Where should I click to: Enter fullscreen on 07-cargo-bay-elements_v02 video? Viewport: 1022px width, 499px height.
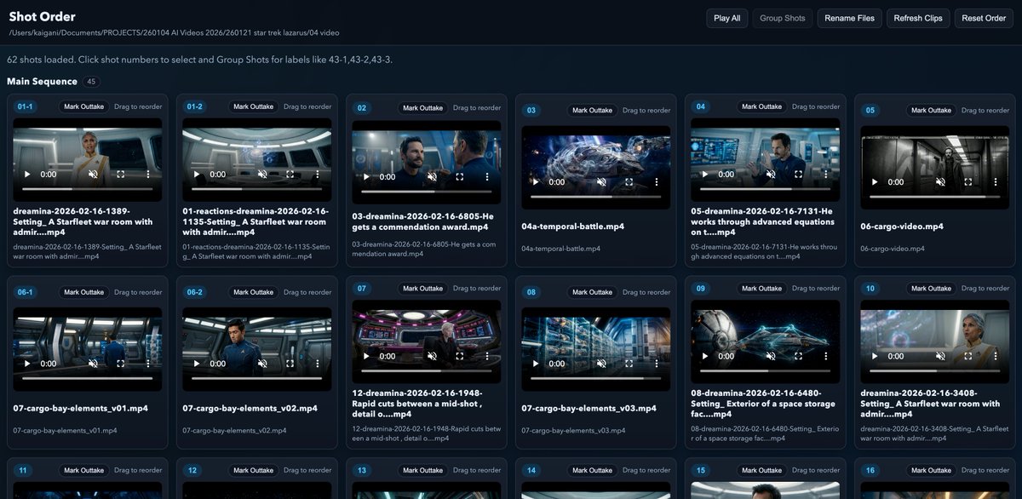[x=290, y=364]
